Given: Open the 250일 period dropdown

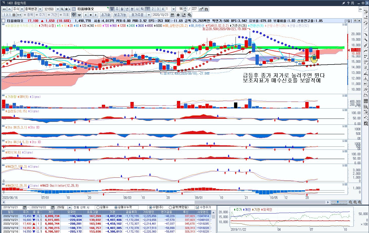Looking at the screenshot, I should [70, 207].
